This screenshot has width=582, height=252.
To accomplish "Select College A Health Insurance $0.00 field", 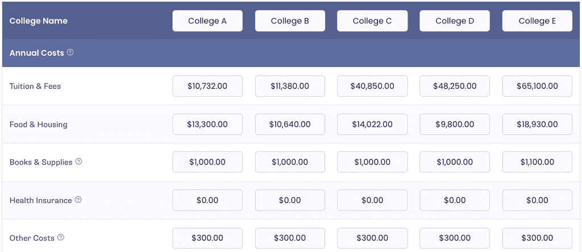I will click(207, 200).
